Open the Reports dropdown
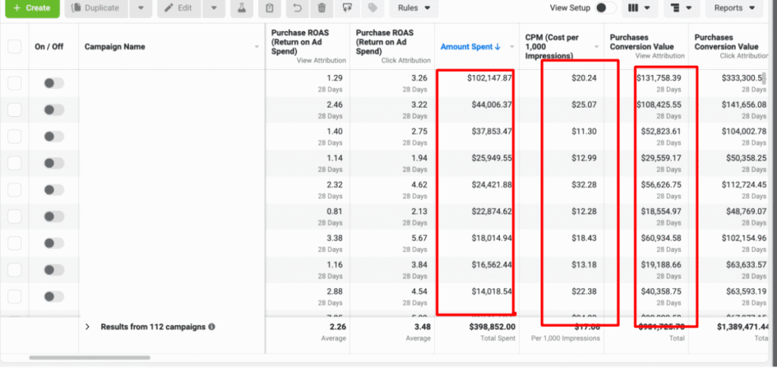This screenshot has width=777, height=368. coord(733,8)
